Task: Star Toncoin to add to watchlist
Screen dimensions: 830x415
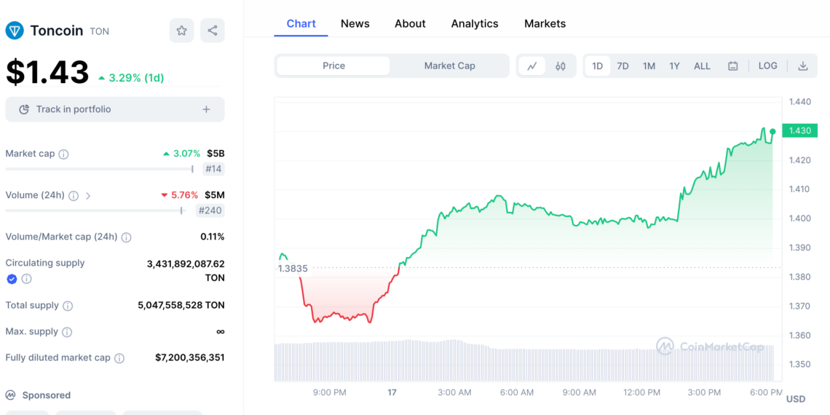Action: tap(181, 31)
